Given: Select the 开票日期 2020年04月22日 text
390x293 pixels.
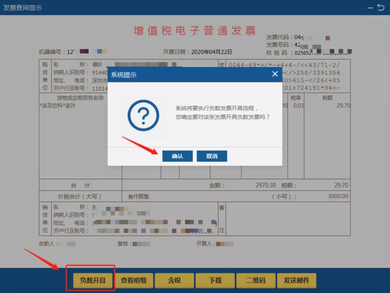Looking at the screenshot, I should (x=198, y=52).
